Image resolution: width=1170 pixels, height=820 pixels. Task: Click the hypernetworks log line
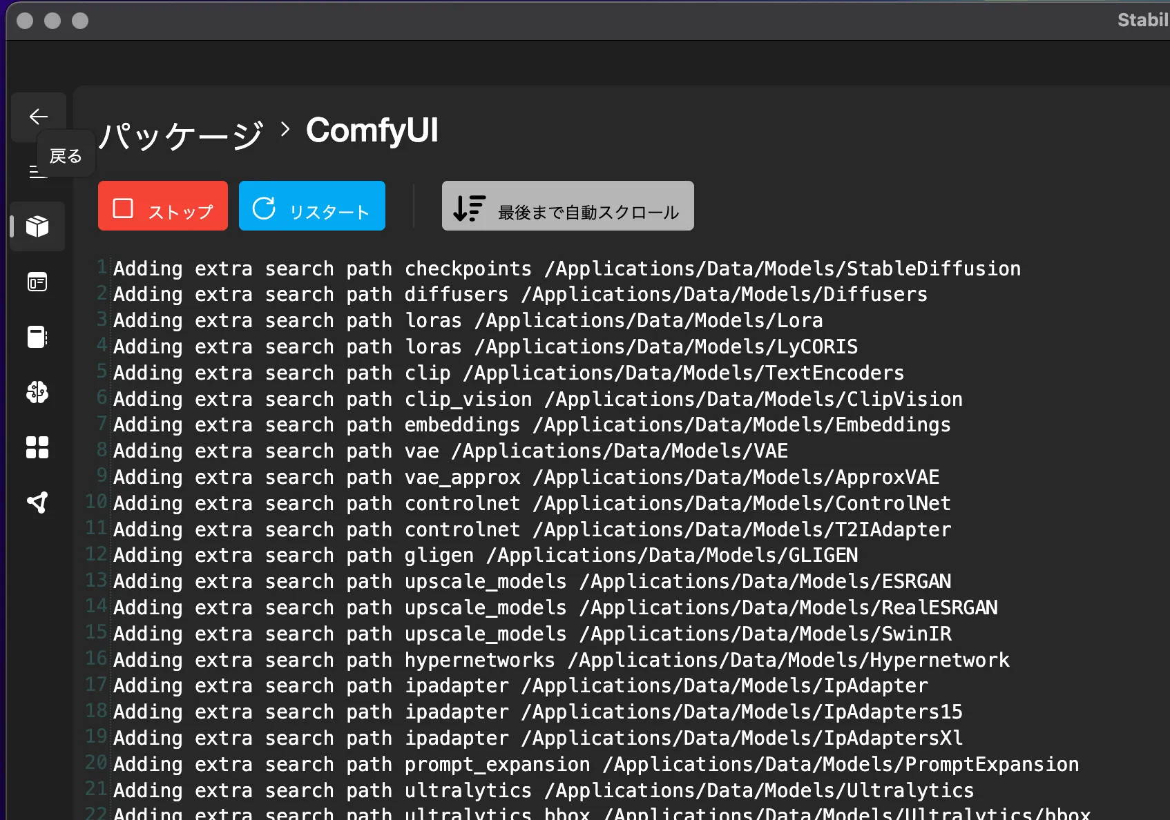562,661
